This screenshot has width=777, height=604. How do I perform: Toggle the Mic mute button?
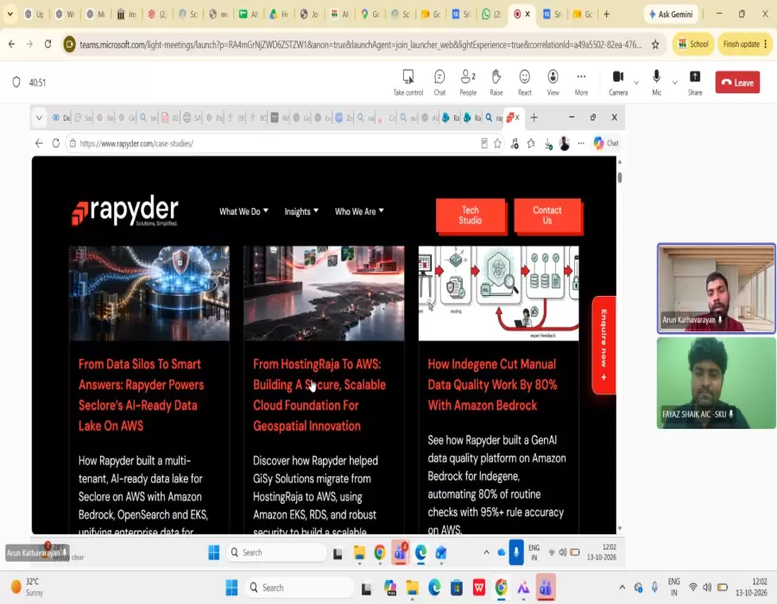(x=657, y=82)
